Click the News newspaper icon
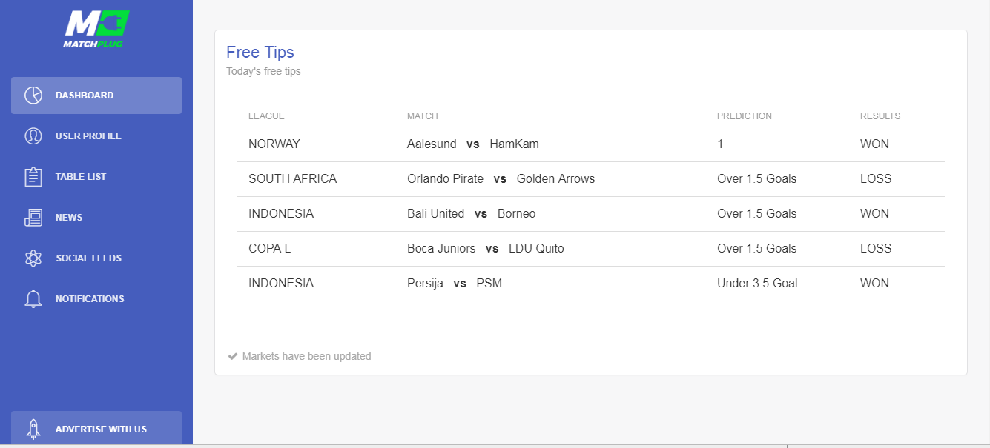This screenshot has width=990, height=448. coord(33,218)
